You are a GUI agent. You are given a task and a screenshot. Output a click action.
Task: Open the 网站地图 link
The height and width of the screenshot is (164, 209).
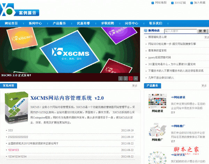click(x=161, y=3)
